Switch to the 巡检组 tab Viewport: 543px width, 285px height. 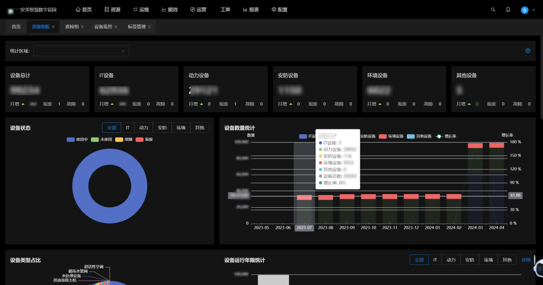coord(72,27)
